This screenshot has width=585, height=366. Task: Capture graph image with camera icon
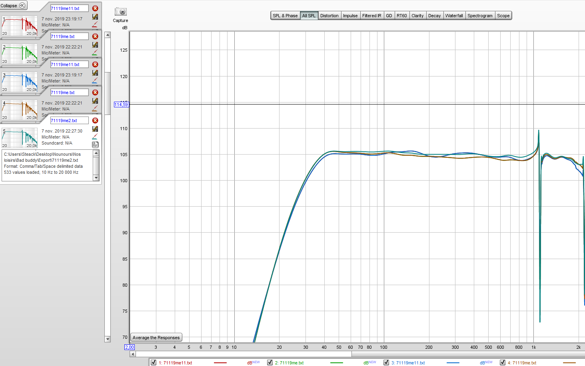pyautogui.click(x=120, y=12)
